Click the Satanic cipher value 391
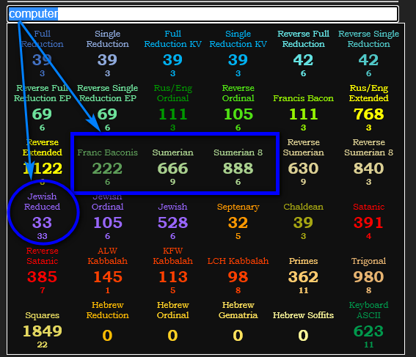Viewport: 416px width, 357px height. [x=368, y=222]
